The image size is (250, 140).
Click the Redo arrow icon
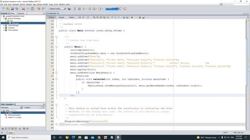[43, 9]
